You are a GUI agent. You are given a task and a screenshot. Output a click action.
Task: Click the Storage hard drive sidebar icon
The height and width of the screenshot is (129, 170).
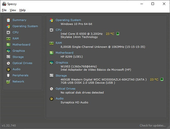tap(8, 57)
